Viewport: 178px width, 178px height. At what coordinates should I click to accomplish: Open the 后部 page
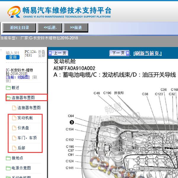click(21, 148)
